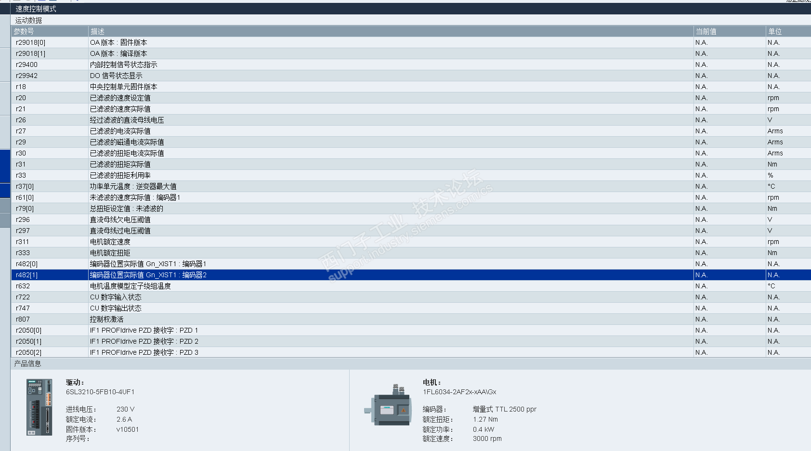The width and height of the screenshot is (811, 451).
Task: Select the Nm unit in r79[0] row
Action: (x=772, y=208)
